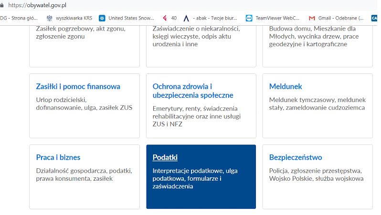
Task: Select the card with Zasiłek pogrzebowy text
Action: pyautogui.click(x=85, y=46)
